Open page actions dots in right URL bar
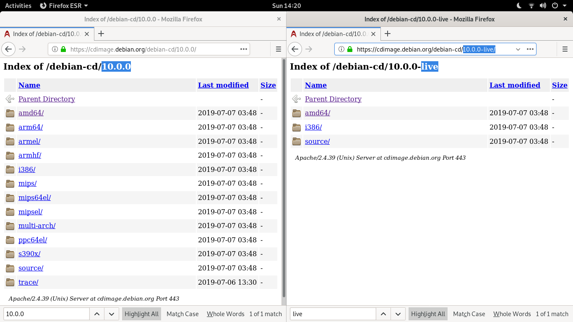The image size is (573, 322). tap(530, 49)
